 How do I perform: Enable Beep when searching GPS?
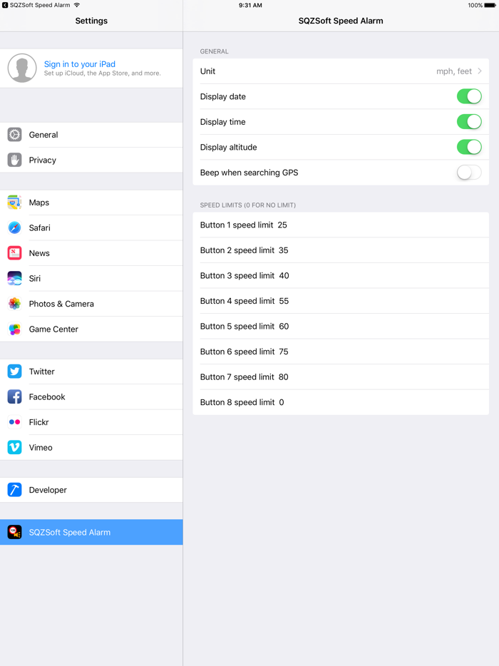(x=469, y=173)
